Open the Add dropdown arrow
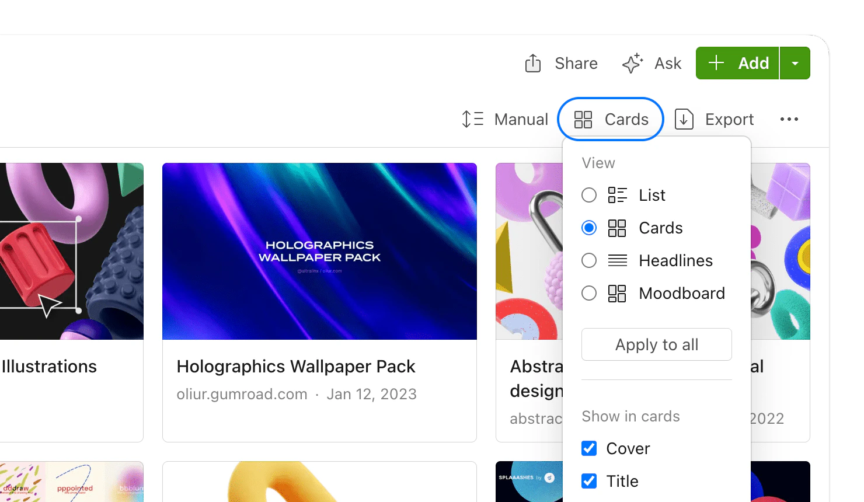 [x=795, y=63]
